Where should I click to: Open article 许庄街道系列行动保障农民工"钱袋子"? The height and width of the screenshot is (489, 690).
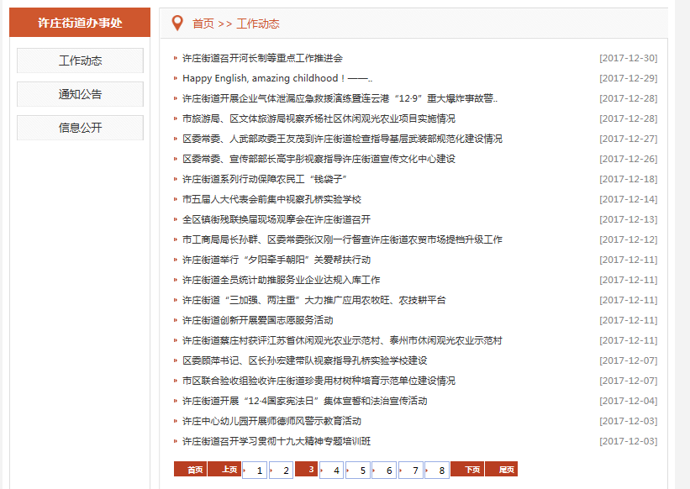coord(265,180)
